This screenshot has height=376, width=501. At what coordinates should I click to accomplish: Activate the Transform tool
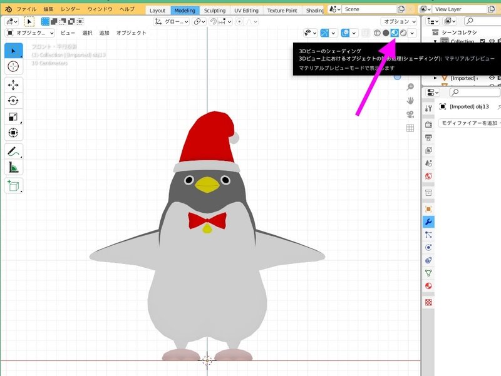[x=13, y=133]
